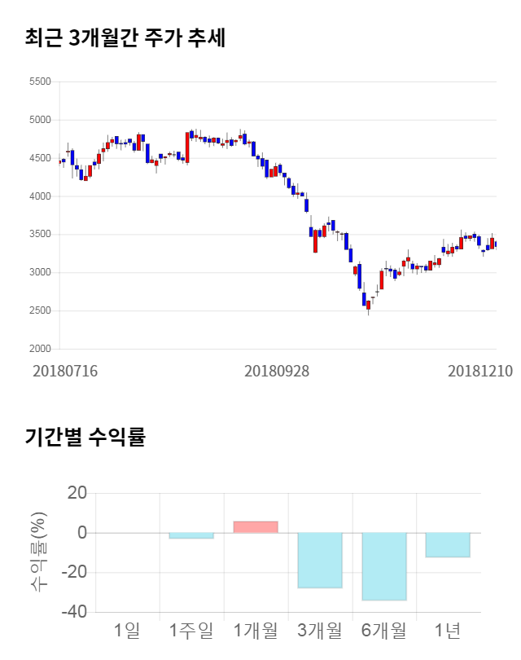Click the lowest candlestick near 2500
Screen dimensions: 521x660
[x=368, y=306]
